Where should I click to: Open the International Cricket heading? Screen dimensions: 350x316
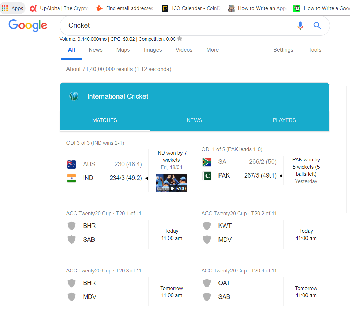coord(117,96)
